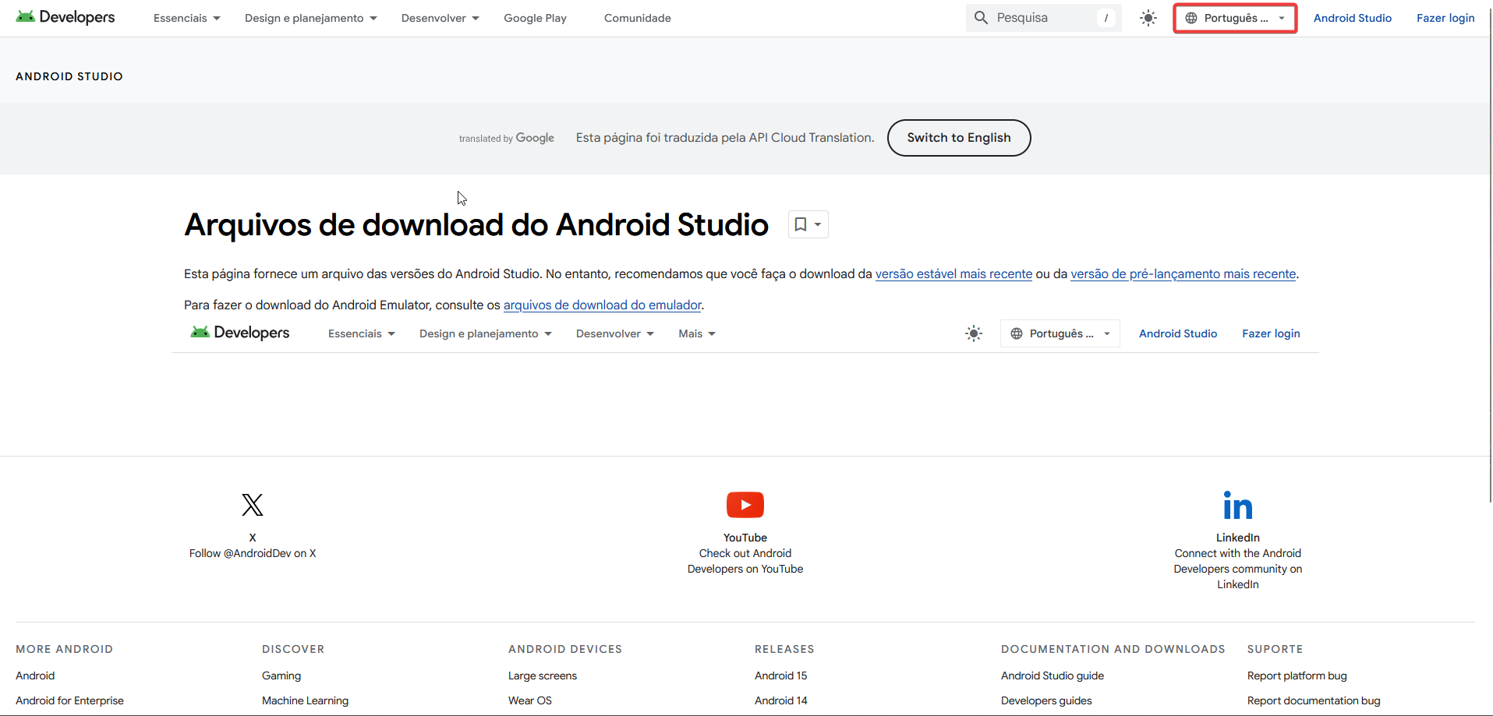Click the Developers logo in the embedded header
Viewport: 1493px width, 716px height.
point(240,333)
